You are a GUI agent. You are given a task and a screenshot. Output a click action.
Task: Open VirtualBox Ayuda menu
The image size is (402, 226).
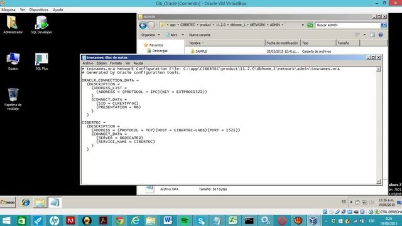[58, 10]
